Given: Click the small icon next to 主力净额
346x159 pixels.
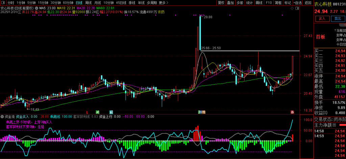Looking at the screenshot, I should click(334, 125).
